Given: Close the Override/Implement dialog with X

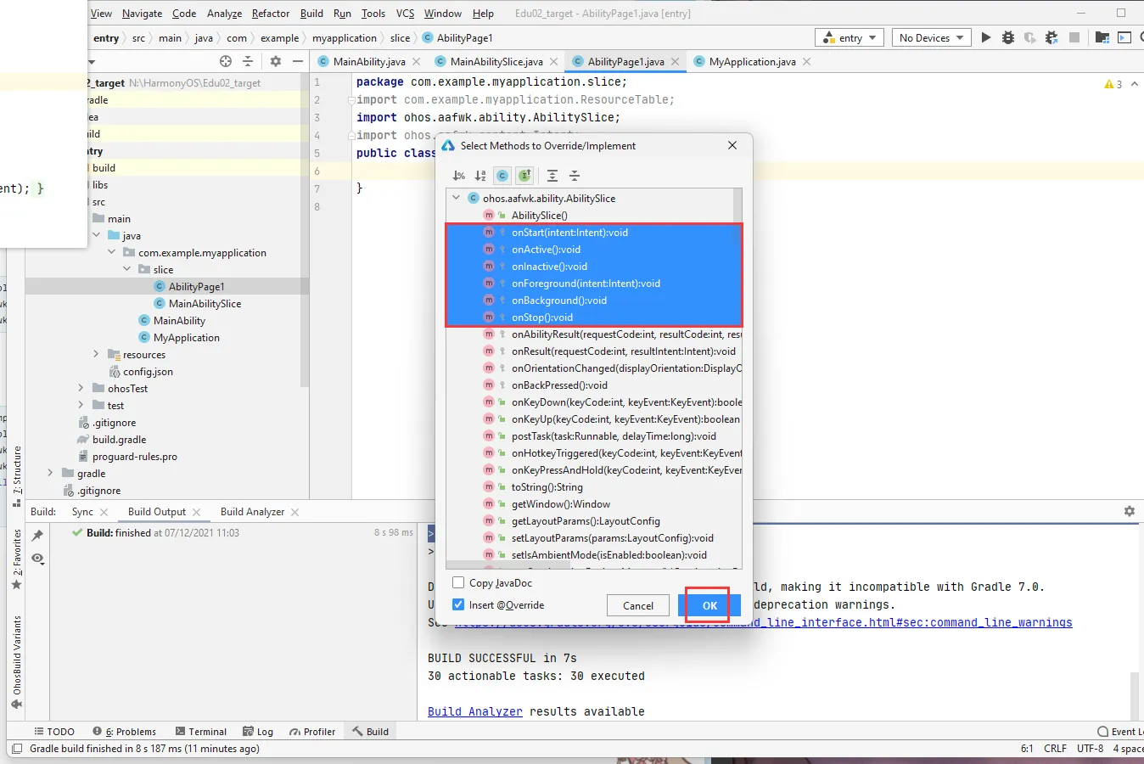Looking at the screenshot, I should [x=732, y=145].
